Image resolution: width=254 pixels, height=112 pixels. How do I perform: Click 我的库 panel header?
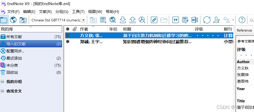coord(31,29)
